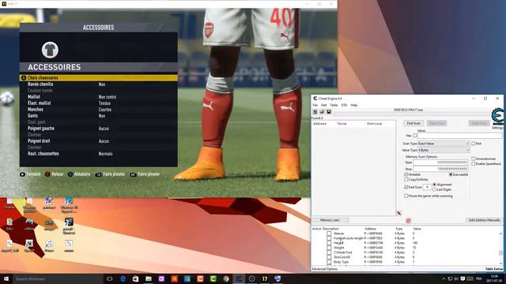Image resolution: width=506 pixels, height=284 pixels.
Task: Click the Windows Start button
Action: (x=6, y=278)
